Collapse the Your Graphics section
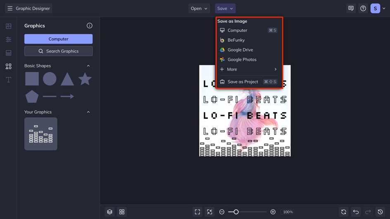 tap(88, 112)
